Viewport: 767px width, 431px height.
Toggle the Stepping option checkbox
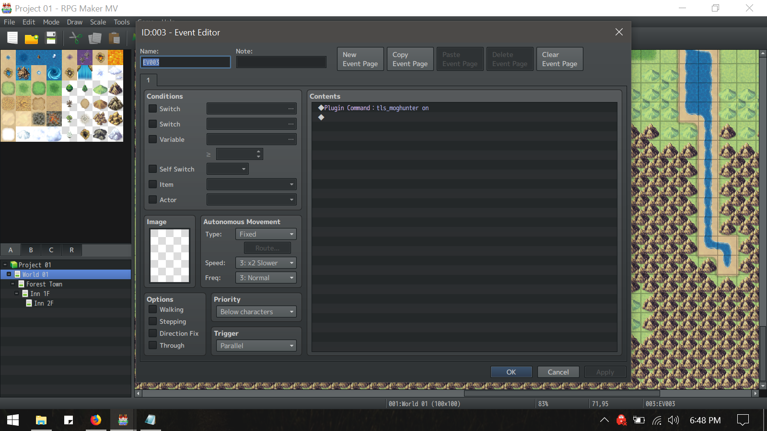pos(153,321)
